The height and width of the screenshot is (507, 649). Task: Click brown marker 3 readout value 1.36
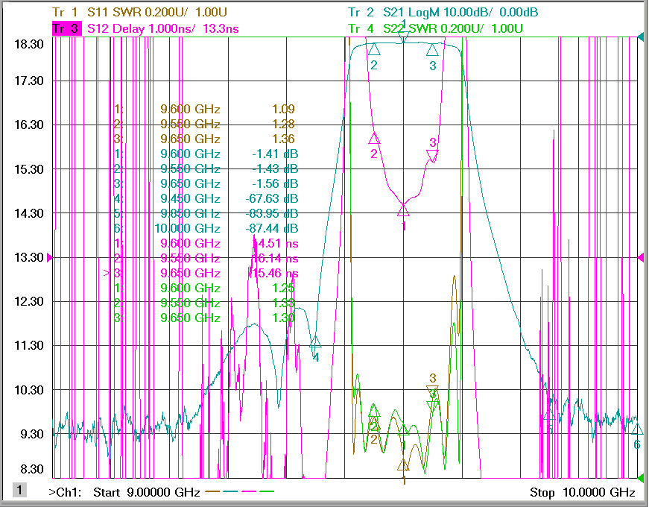pyautogui.click(x=283, y=139)
